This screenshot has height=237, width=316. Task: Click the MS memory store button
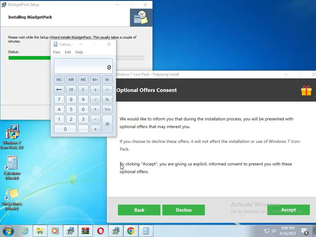pyautogui.click(x=83, y=80)
